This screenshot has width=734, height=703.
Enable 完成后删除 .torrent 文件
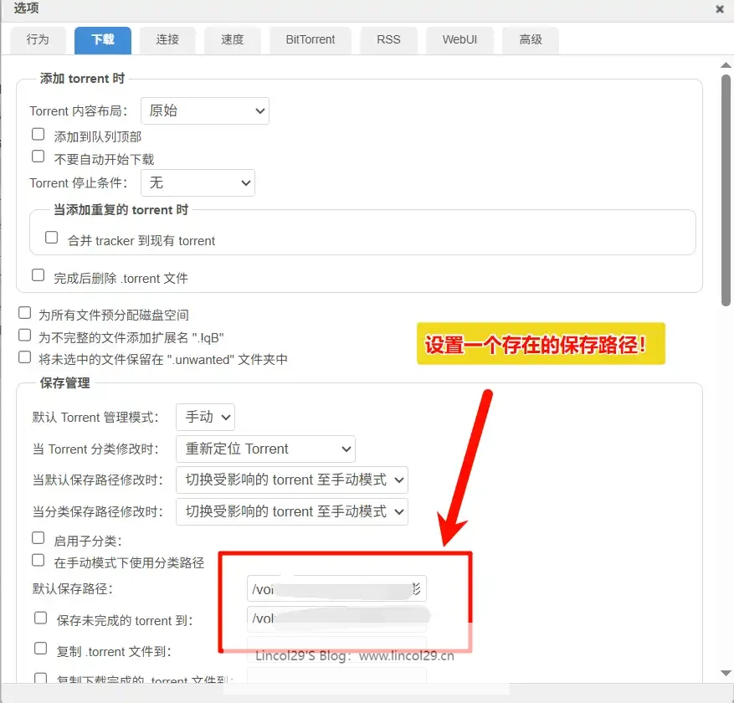38,275
